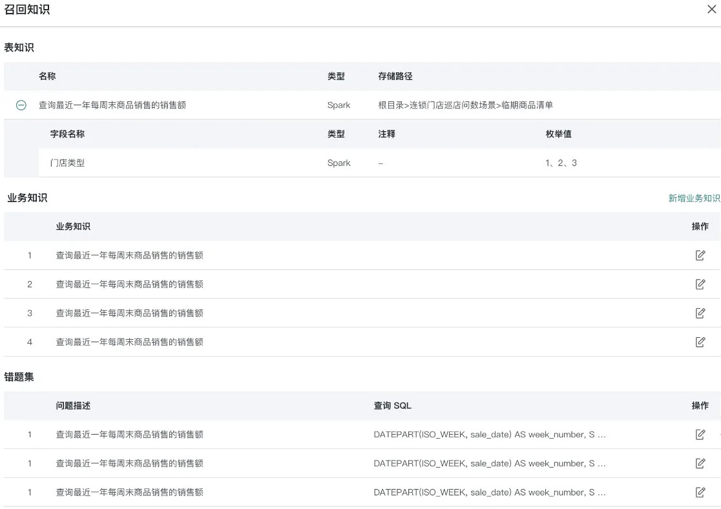Viewport: 721px width, 509px height.
Task: Click the 新增业务知识 link
Action: [x=694, y=198]
